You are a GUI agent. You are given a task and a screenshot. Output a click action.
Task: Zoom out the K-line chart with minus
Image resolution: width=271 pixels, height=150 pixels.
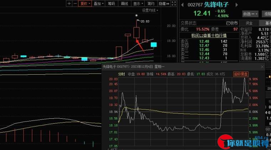75,4
